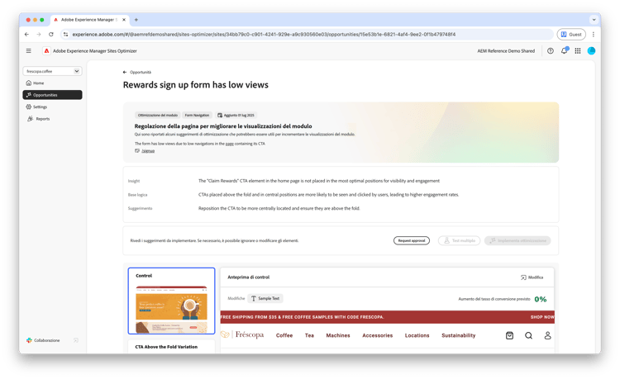Select the Control variation thumbnail
620x379 pixels.
[171, 301]
